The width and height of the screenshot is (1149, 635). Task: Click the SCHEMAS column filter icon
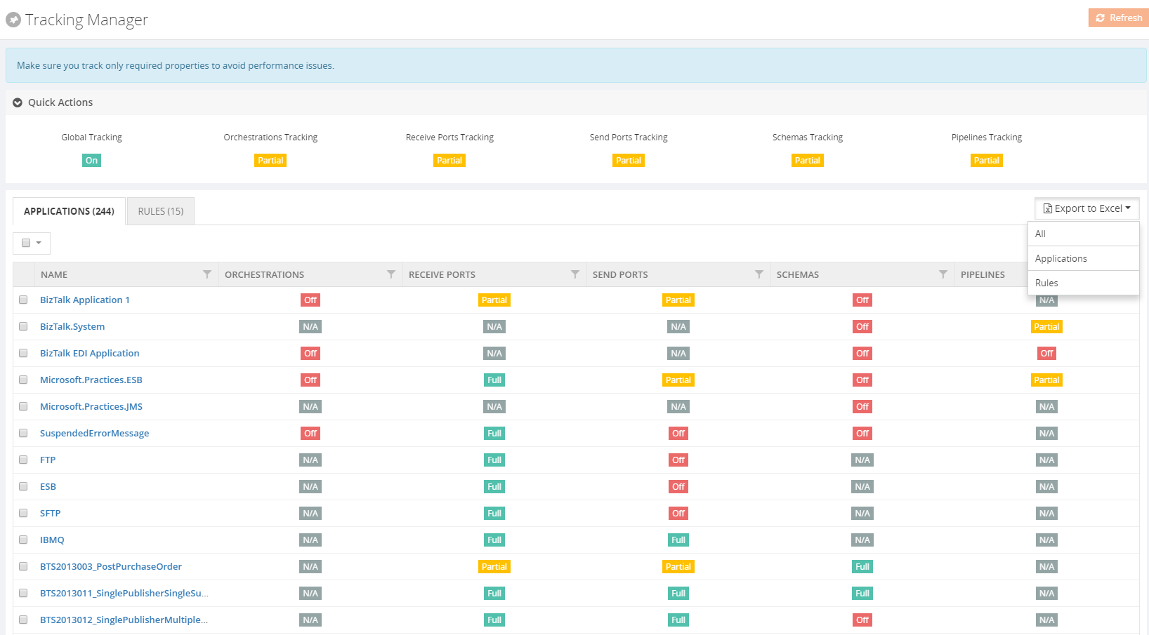point(943,274)
